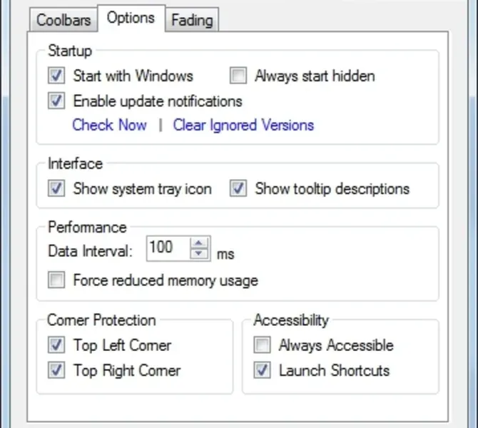Turn off Enable update notifications
This screenshot has width=478, height=428.
click(x=57, y=101)
